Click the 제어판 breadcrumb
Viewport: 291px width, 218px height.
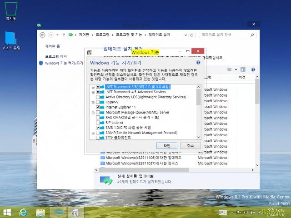point(84,35)
